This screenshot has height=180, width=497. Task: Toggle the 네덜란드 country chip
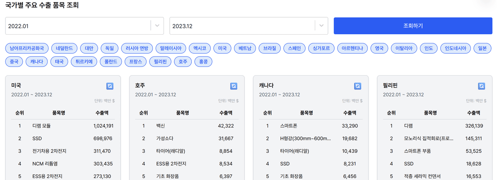[64, 48]
